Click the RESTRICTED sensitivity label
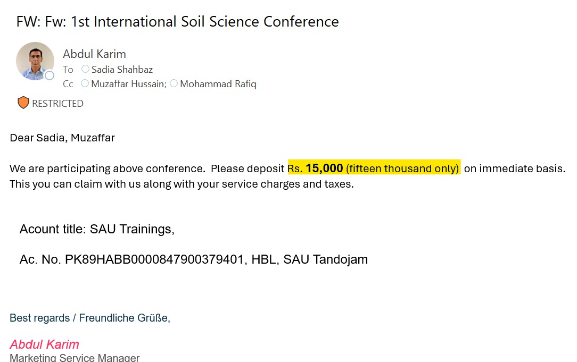Image resolution: width=577 pixels, height=362 pixels. tap(57, 104)
